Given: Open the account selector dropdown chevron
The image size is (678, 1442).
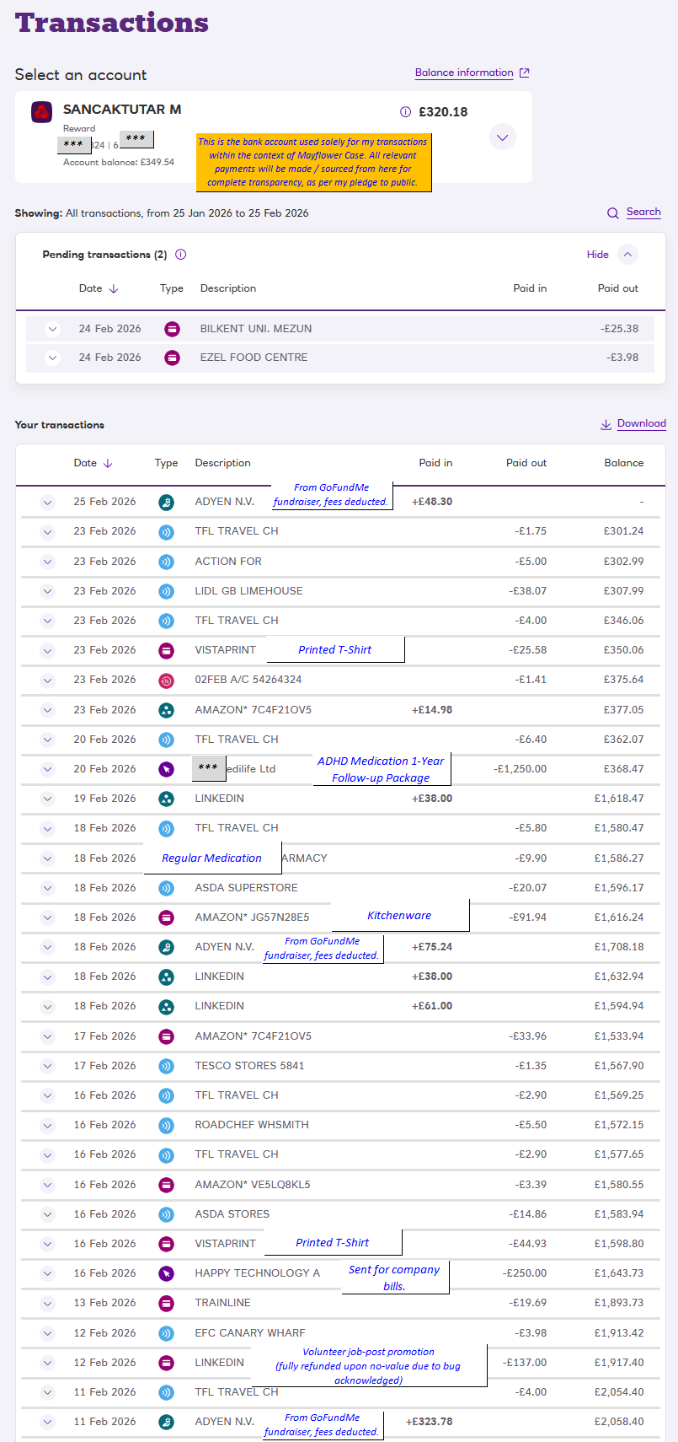Looking at the screenshot, I should tap(503, 137).
